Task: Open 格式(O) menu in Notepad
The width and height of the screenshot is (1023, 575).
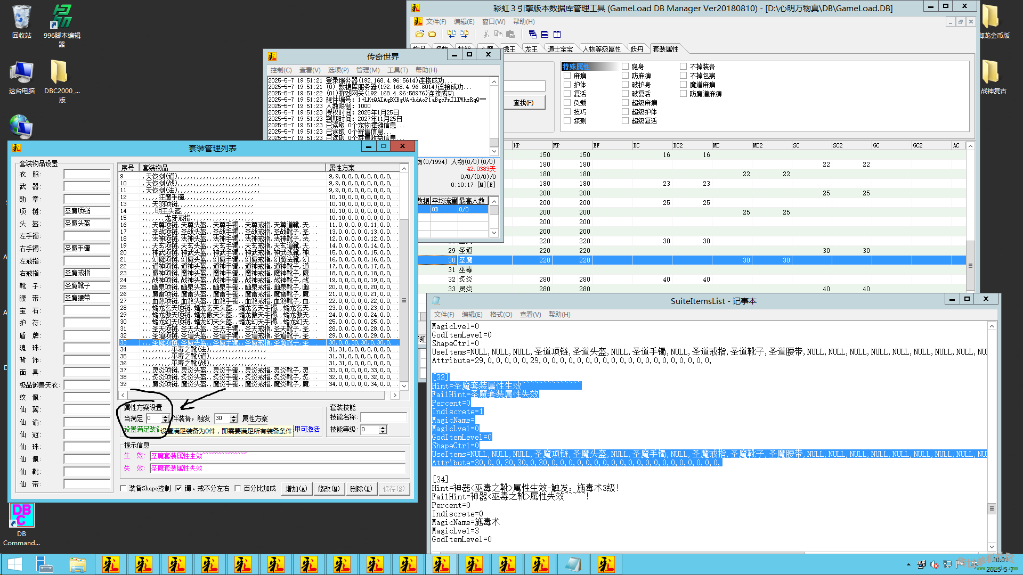Action: pos(501,315)
